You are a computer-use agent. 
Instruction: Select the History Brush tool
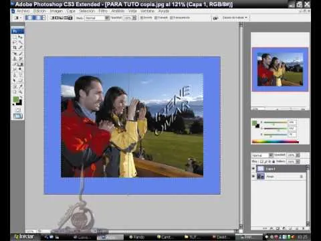21,59
